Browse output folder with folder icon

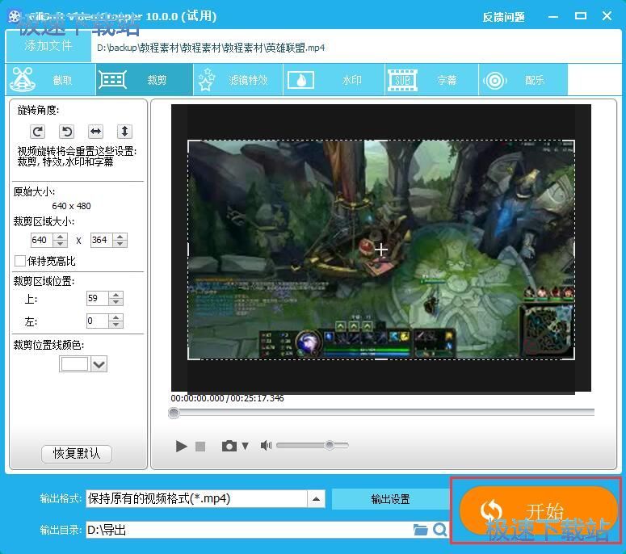(420, 530)
